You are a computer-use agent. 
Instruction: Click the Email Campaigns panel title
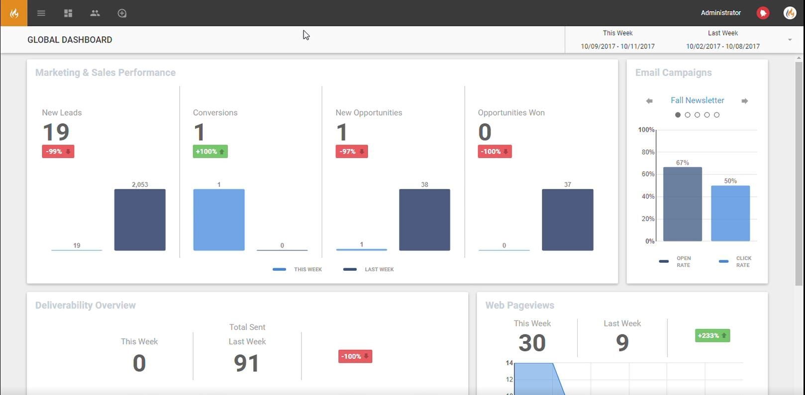[674, 73]
